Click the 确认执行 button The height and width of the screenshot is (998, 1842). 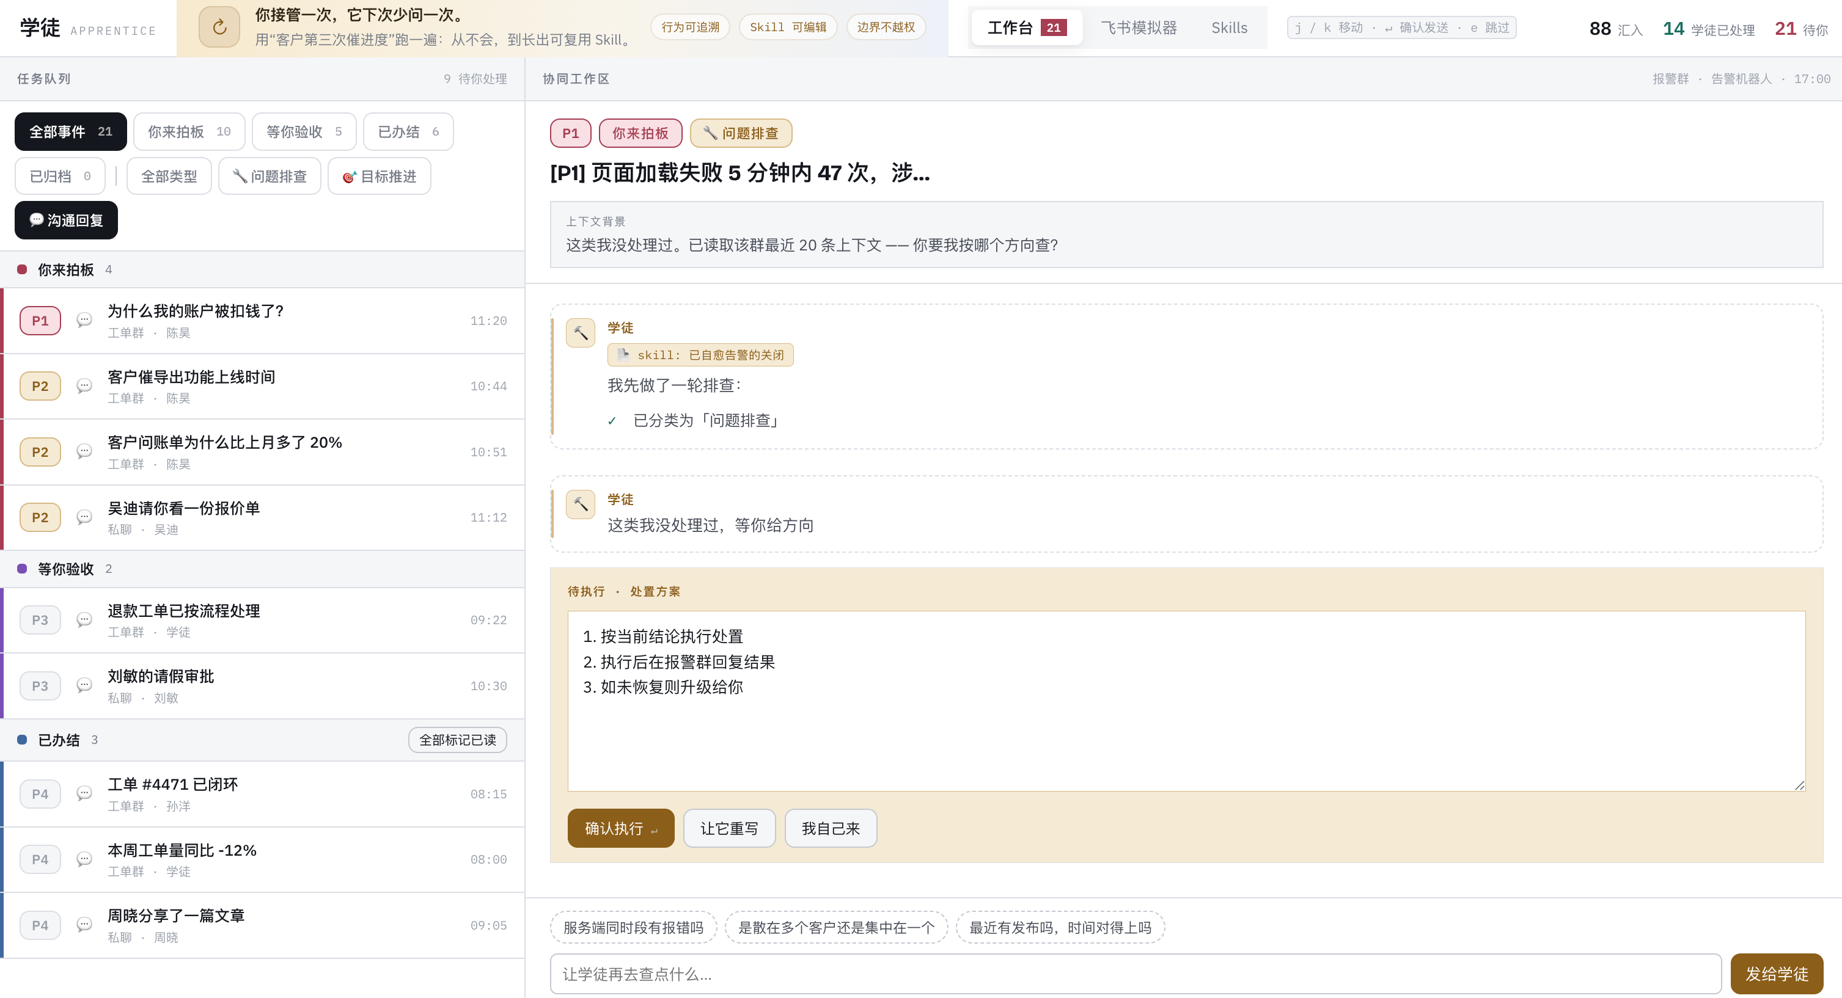point(621,828)
